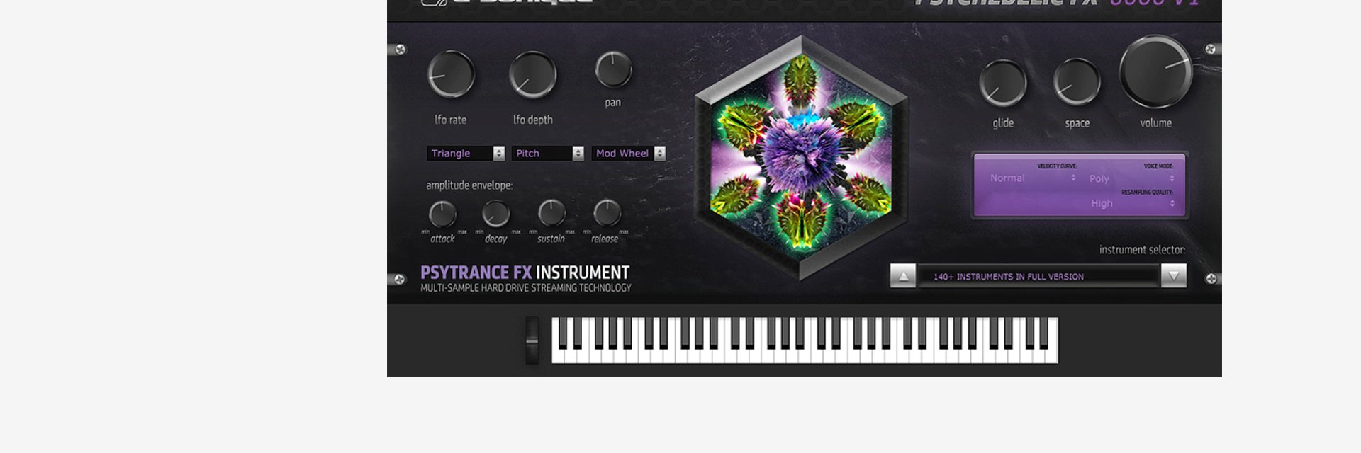Click the glide knob
The width and height of the screenshot is (1361, 453).
[x=1003, y=83]
